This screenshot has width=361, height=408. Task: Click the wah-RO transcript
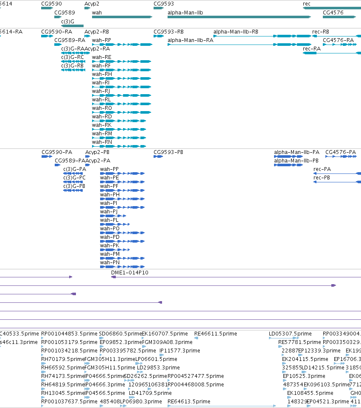(122, 112)
